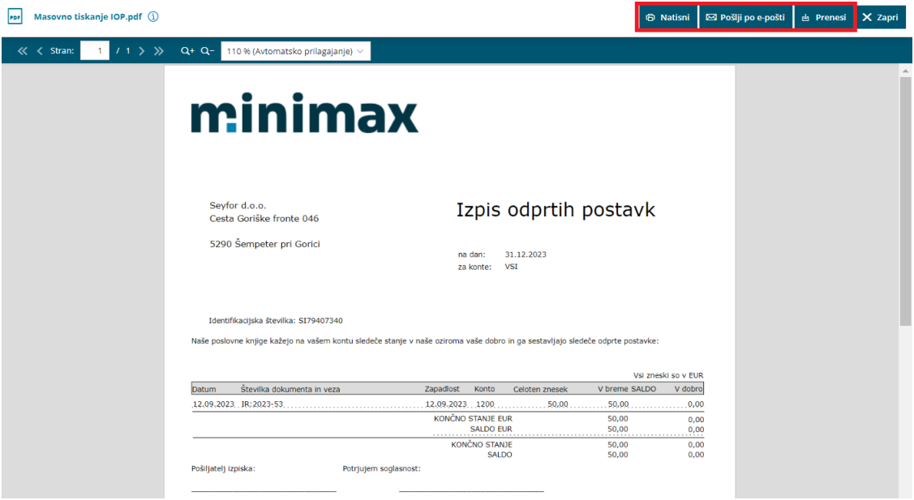Click the address Cesta Goriške fronte 046

click(264, 219)
